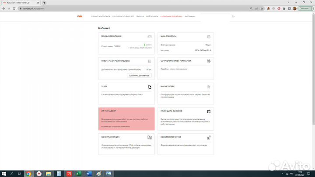The height and width of the screenshot is (177, 315).
Task: Click the Конструктор цен description text
Action: [x=126, y=146]
